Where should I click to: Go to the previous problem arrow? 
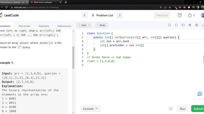tap(84, 15)
